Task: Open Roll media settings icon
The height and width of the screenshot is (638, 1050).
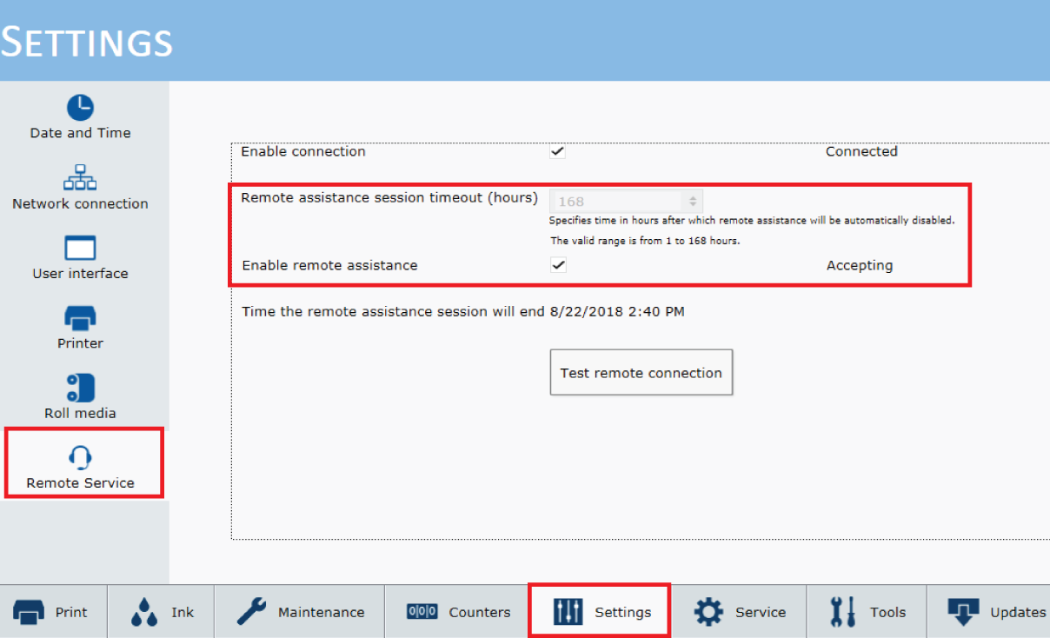Action: [80, 388]
